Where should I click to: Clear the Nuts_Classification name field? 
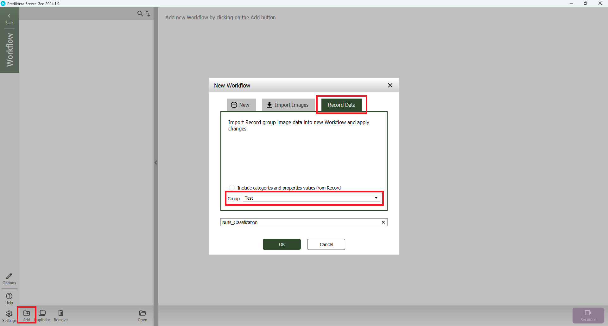(383, 222)
